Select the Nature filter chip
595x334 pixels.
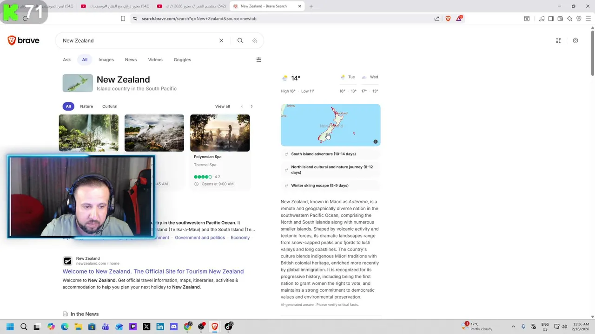tap(86, 106)
